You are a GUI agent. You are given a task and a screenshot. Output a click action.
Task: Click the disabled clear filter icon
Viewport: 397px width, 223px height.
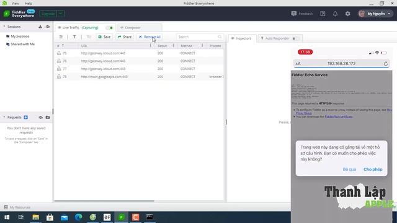89,37
